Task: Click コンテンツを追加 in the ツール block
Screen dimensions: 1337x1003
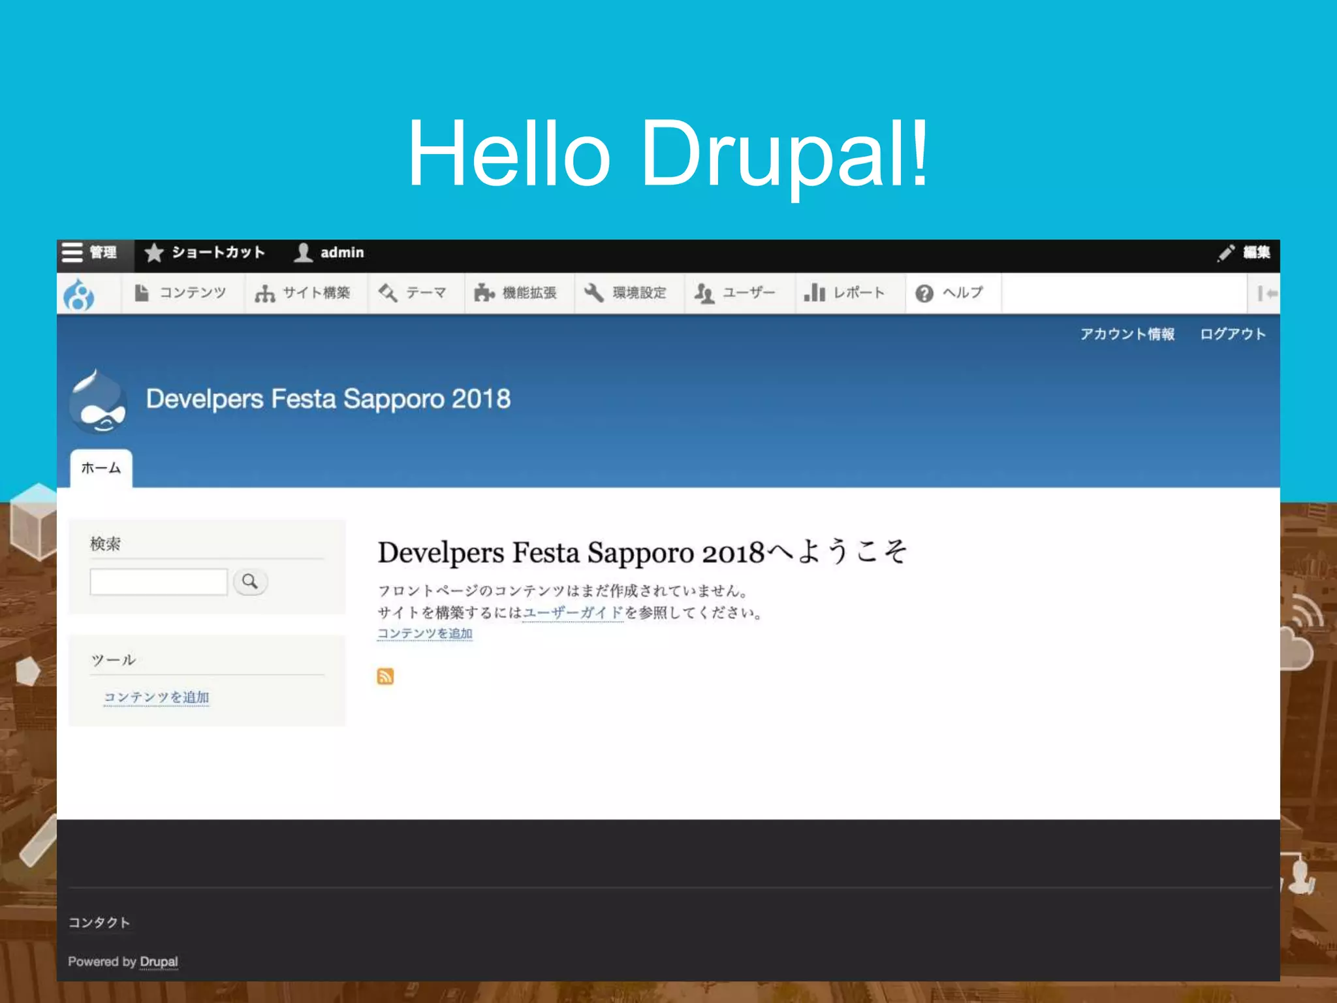Action: 157,697
